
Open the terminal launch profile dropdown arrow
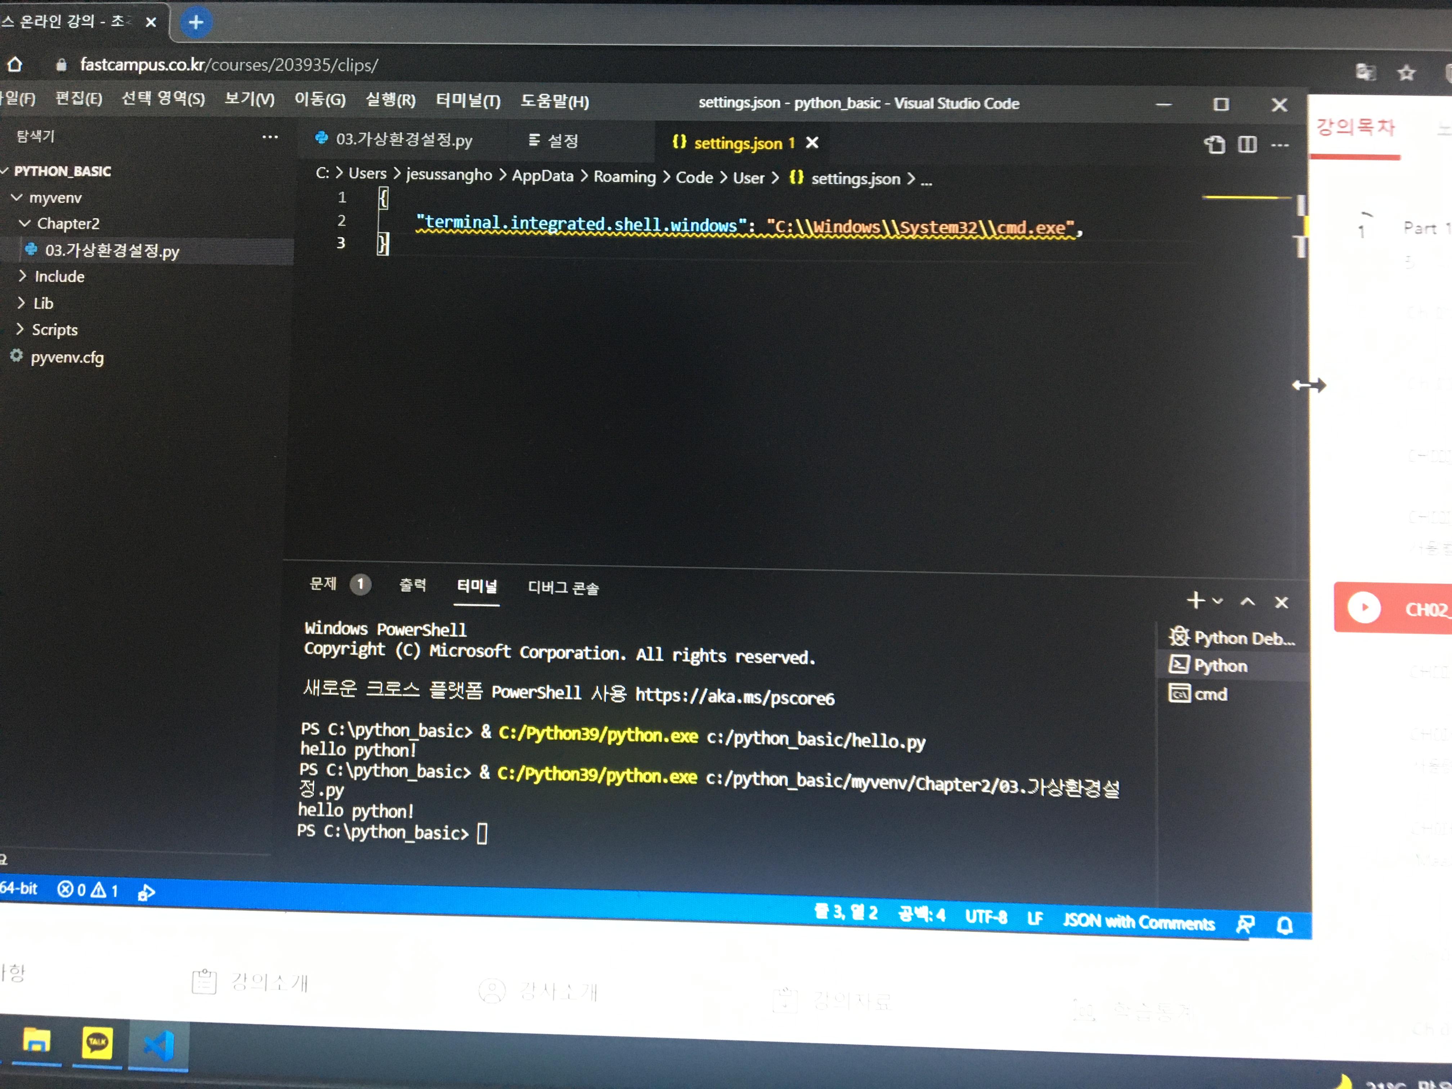pyautogui.click(x=1218, y=601)
